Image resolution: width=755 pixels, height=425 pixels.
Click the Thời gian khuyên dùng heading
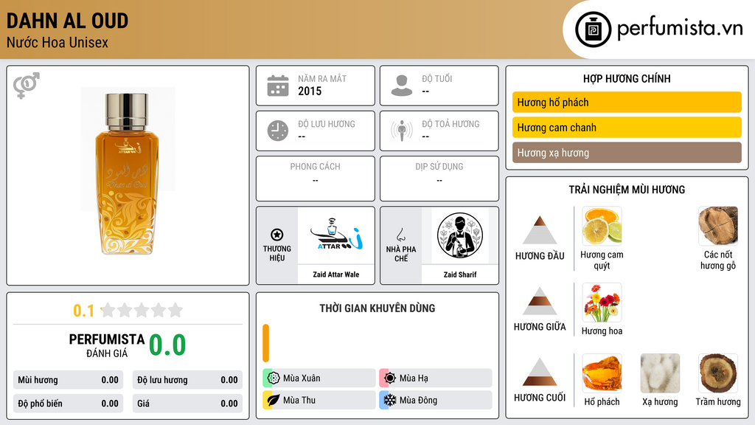(x=377, y=308)
